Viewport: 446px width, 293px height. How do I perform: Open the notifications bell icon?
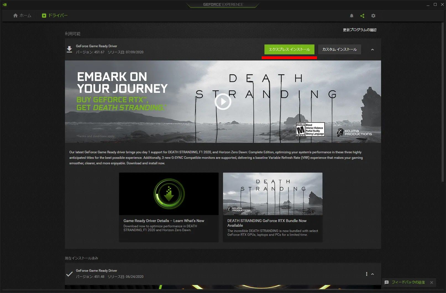(x=351, y=16)
